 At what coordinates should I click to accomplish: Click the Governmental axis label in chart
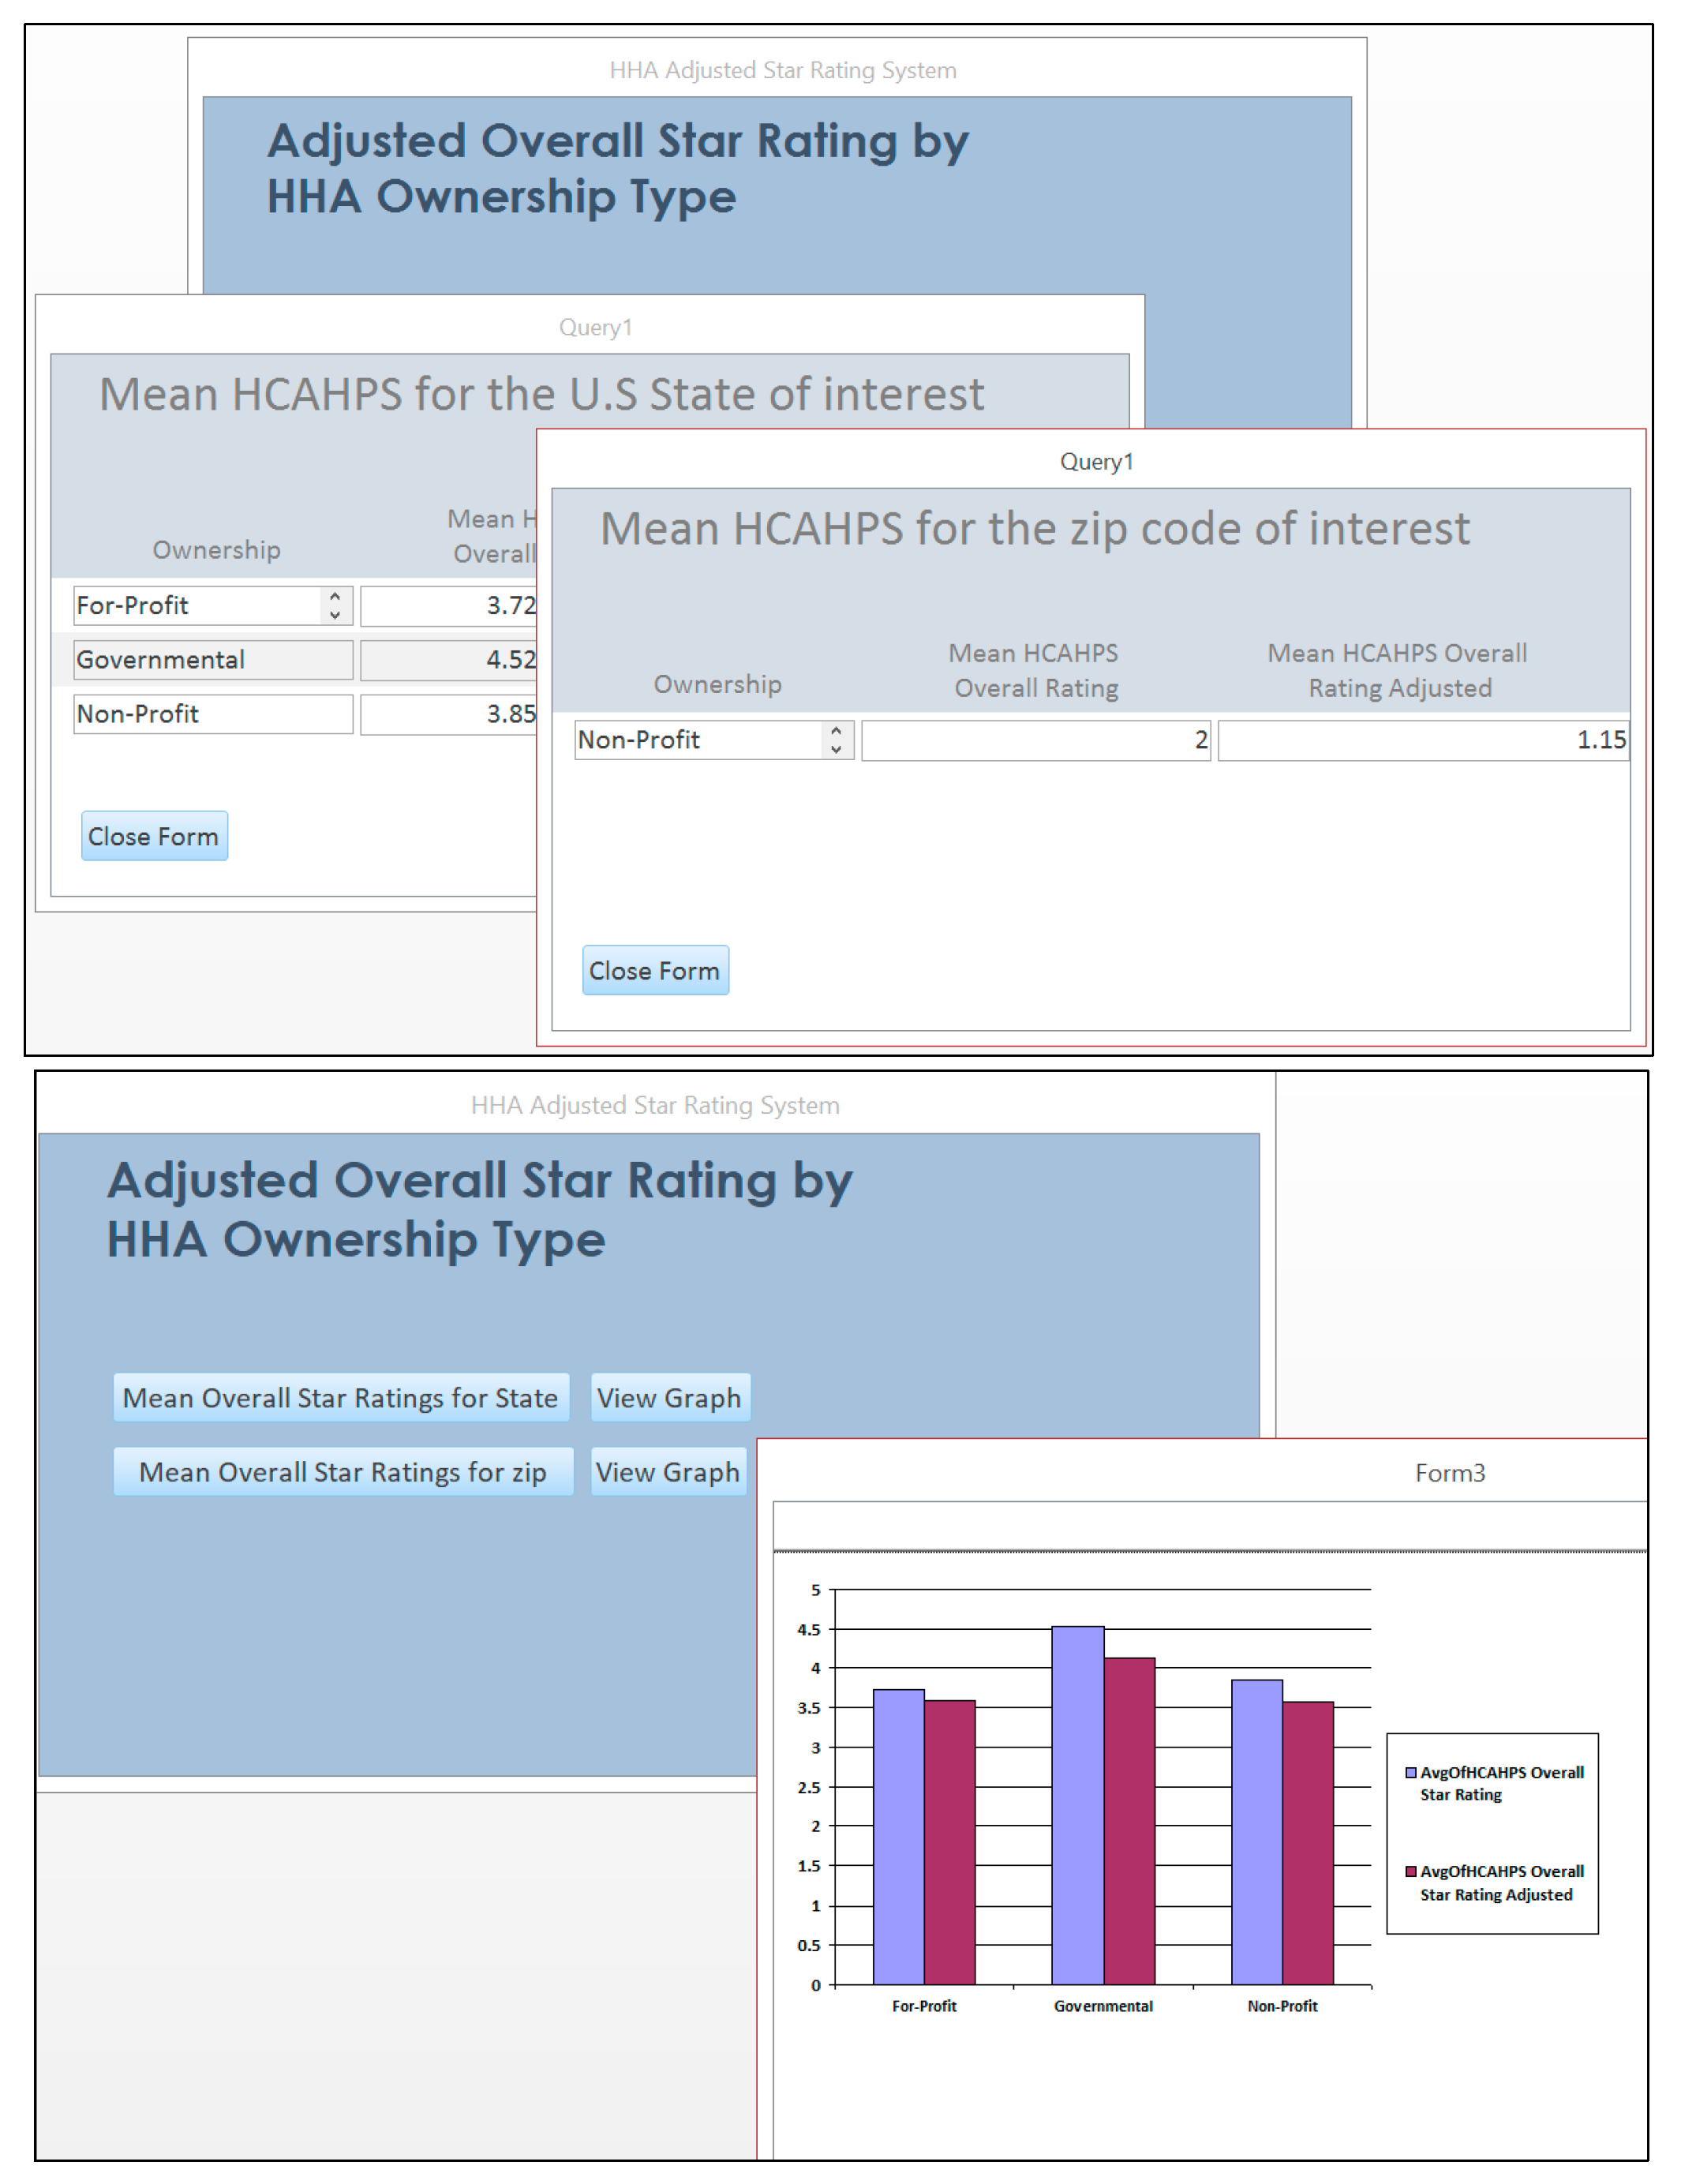(x=1103, y=2006)
